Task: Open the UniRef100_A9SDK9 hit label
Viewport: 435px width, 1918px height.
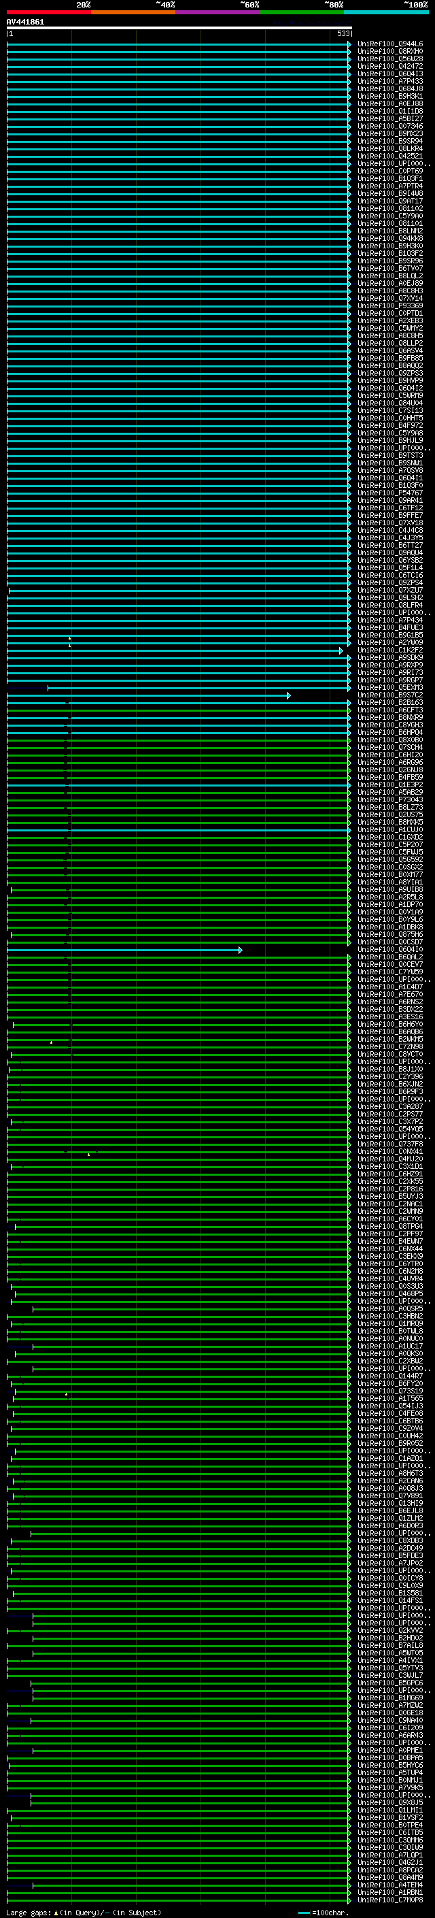Action: [390, 658]
